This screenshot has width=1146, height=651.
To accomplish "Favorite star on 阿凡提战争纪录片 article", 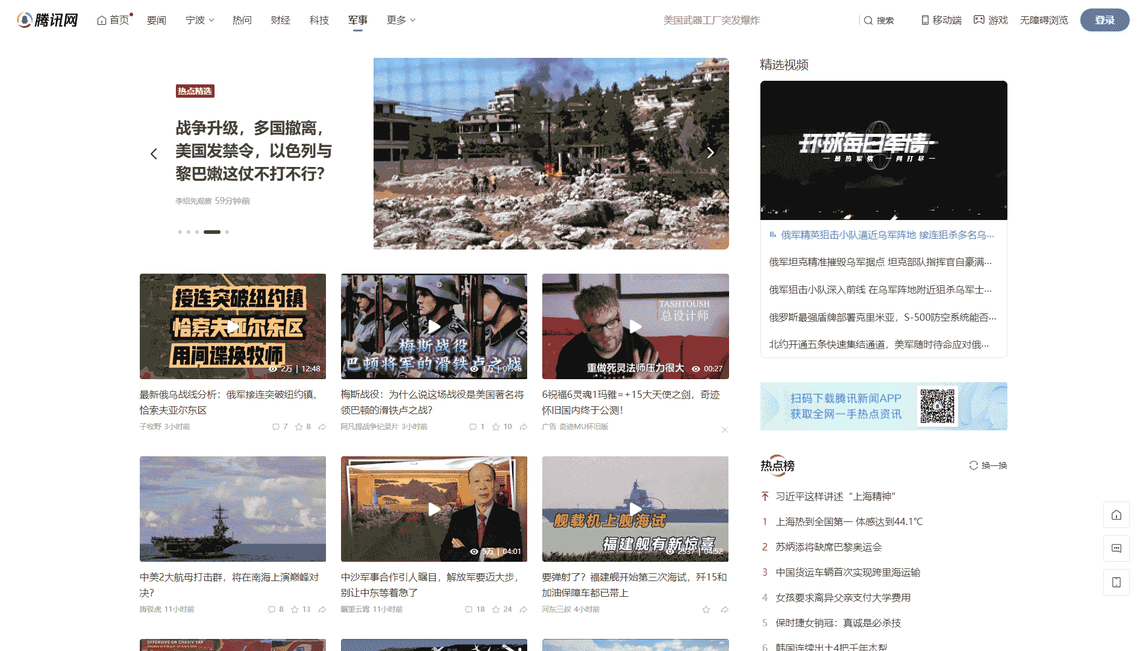I will tap(496, 427).
